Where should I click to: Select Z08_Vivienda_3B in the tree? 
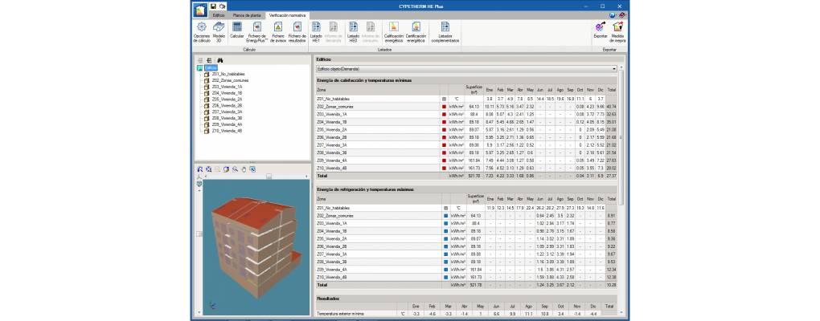pos(227,118)
